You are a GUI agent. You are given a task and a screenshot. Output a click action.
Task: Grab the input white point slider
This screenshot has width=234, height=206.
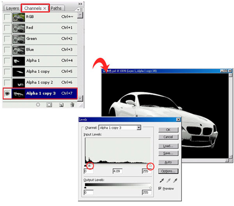click(150, 166)
